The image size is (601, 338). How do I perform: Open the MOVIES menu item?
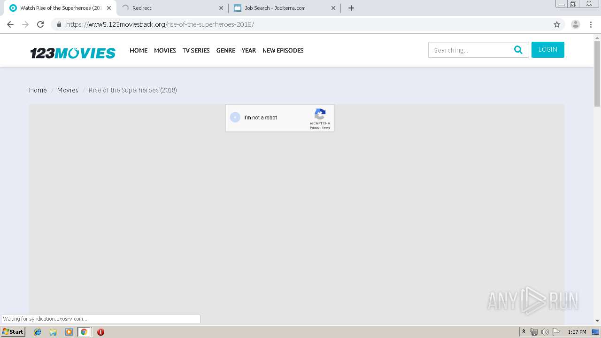click(x=165, y=50)
